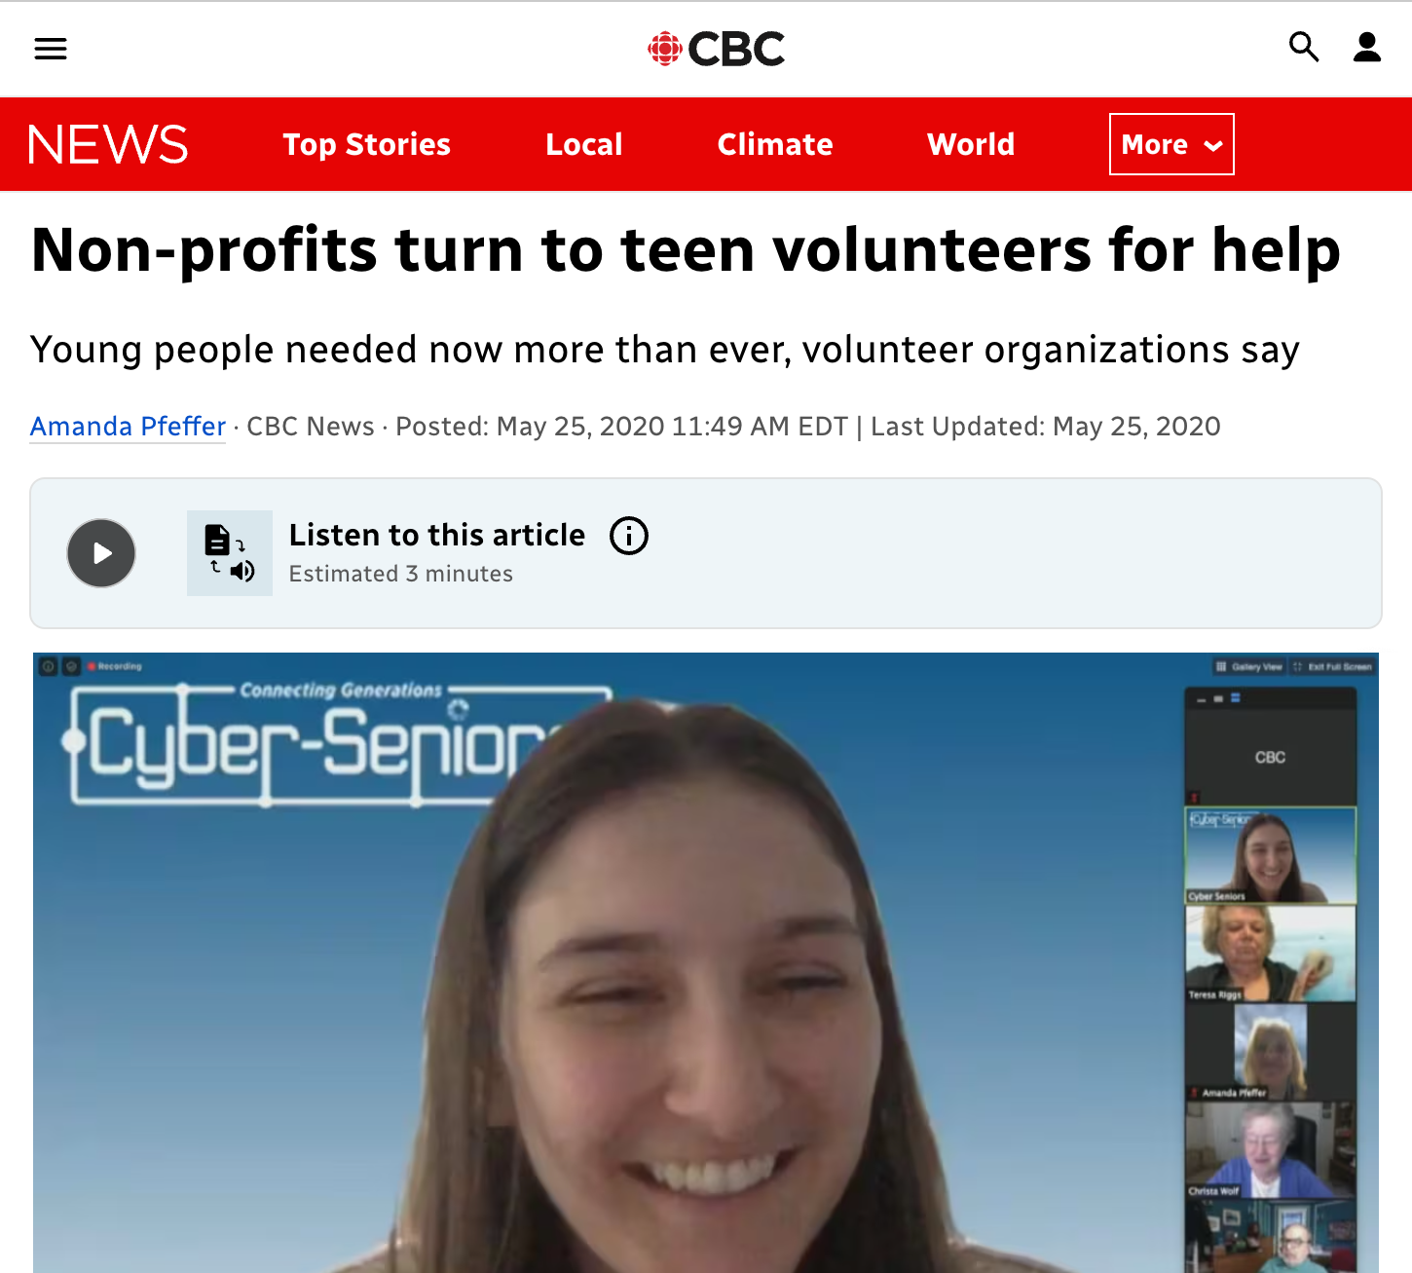This screenshot has width=1412, height=1273.
Task: Open the Local news tab
Action: pyautogui.click(x=584, y=144)
